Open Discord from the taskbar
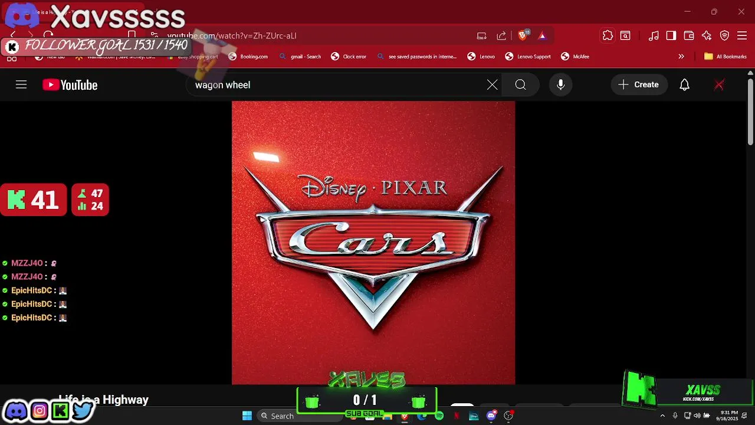The image size is (755, 425). [491, 416]
